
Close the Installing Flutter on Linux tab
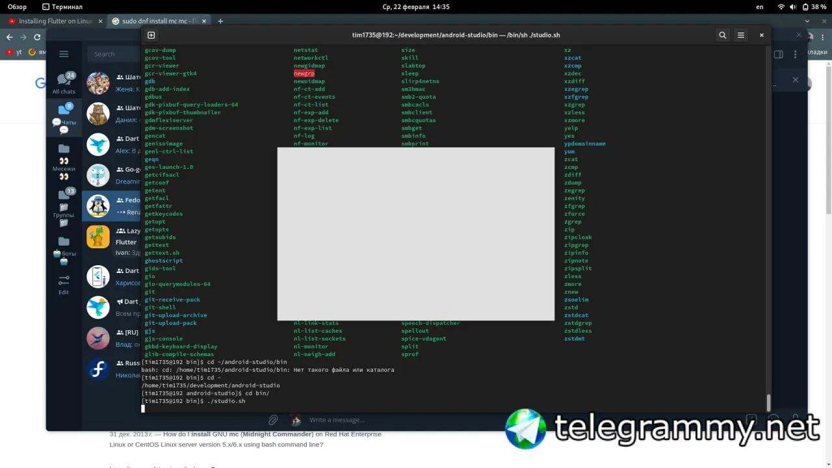point(101,21)
